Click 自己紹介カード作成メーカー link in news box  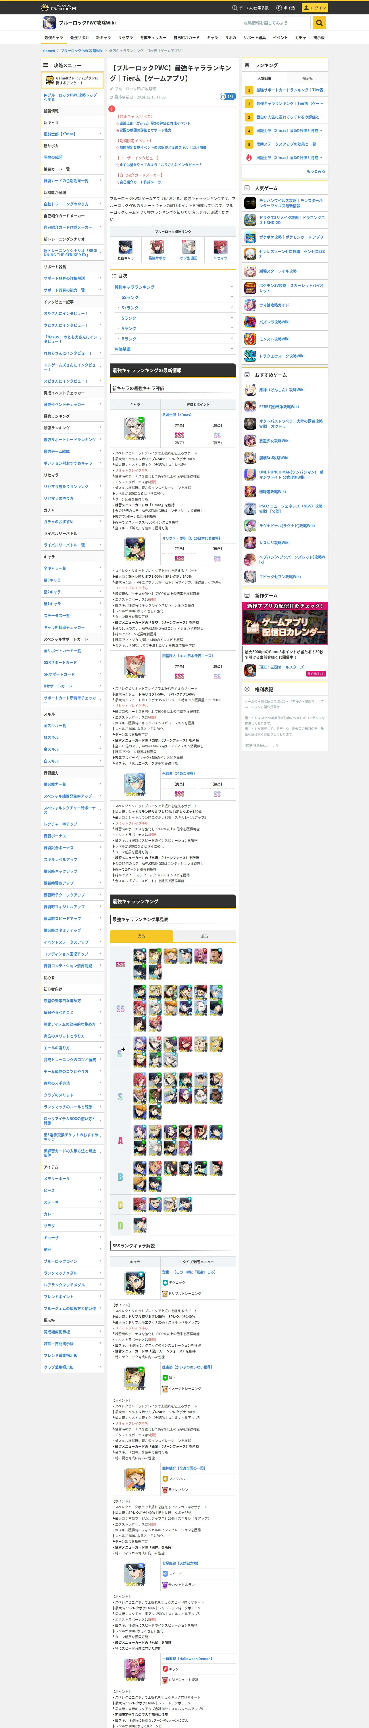pyautogui.click(x=141, y=182)
